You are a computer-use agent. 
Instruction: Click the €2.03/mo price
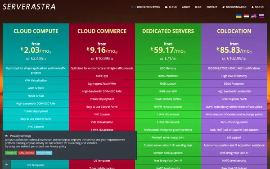point(36,50)
